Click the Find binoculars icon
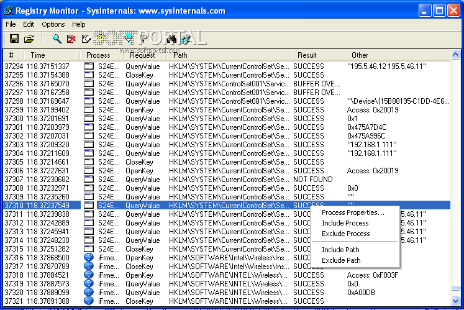464x310 pixels. point(171,39)
